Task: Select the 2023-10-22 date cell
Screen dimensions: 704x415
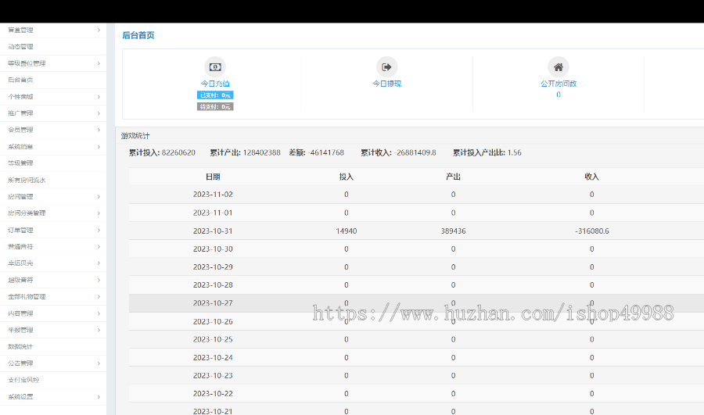Action: (213, 393)
